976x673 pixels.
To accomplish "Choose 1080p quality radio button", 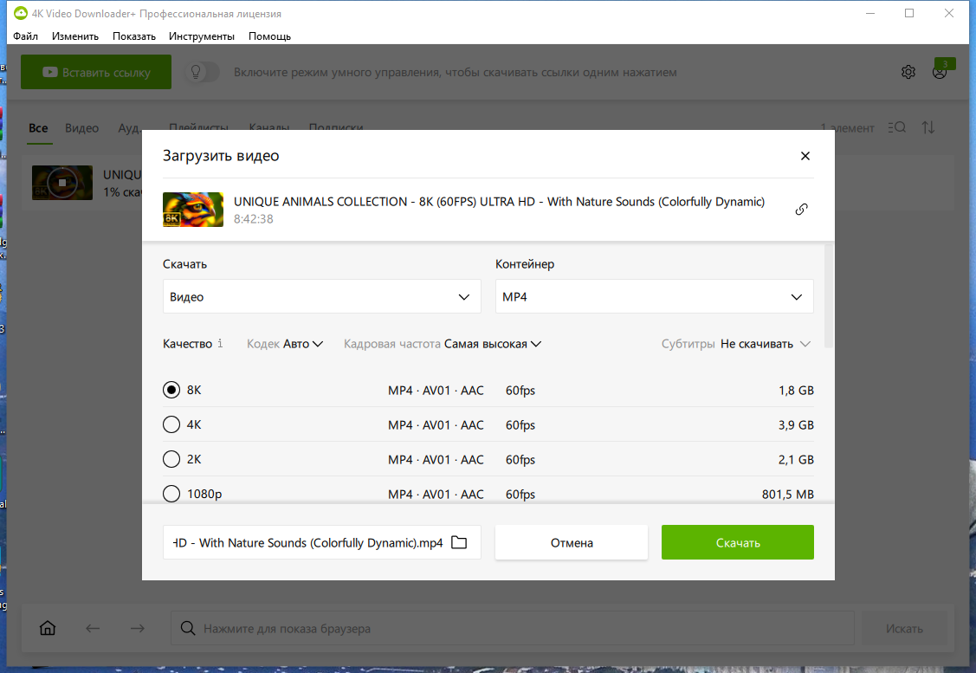I will coord(171,494).
